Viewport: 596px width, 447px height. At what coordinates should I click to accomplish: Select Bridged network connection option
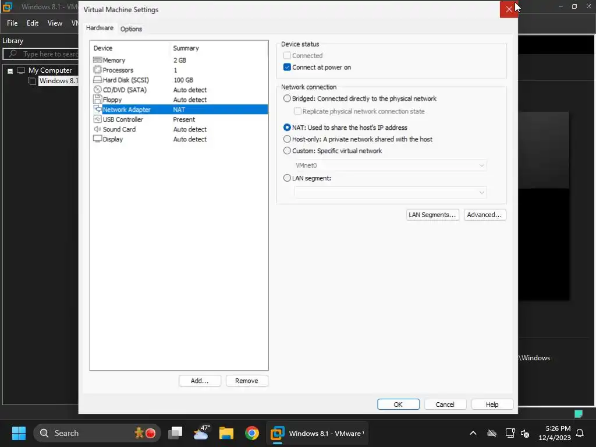coord(287,98)
